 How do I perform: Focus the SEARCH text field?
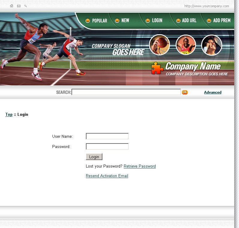point(126,92)
